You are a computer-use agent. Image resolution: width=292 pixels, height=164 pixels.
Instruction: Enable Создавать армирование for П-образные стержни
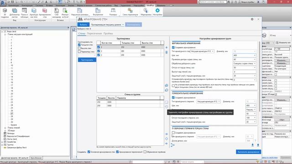coord(173,133)
